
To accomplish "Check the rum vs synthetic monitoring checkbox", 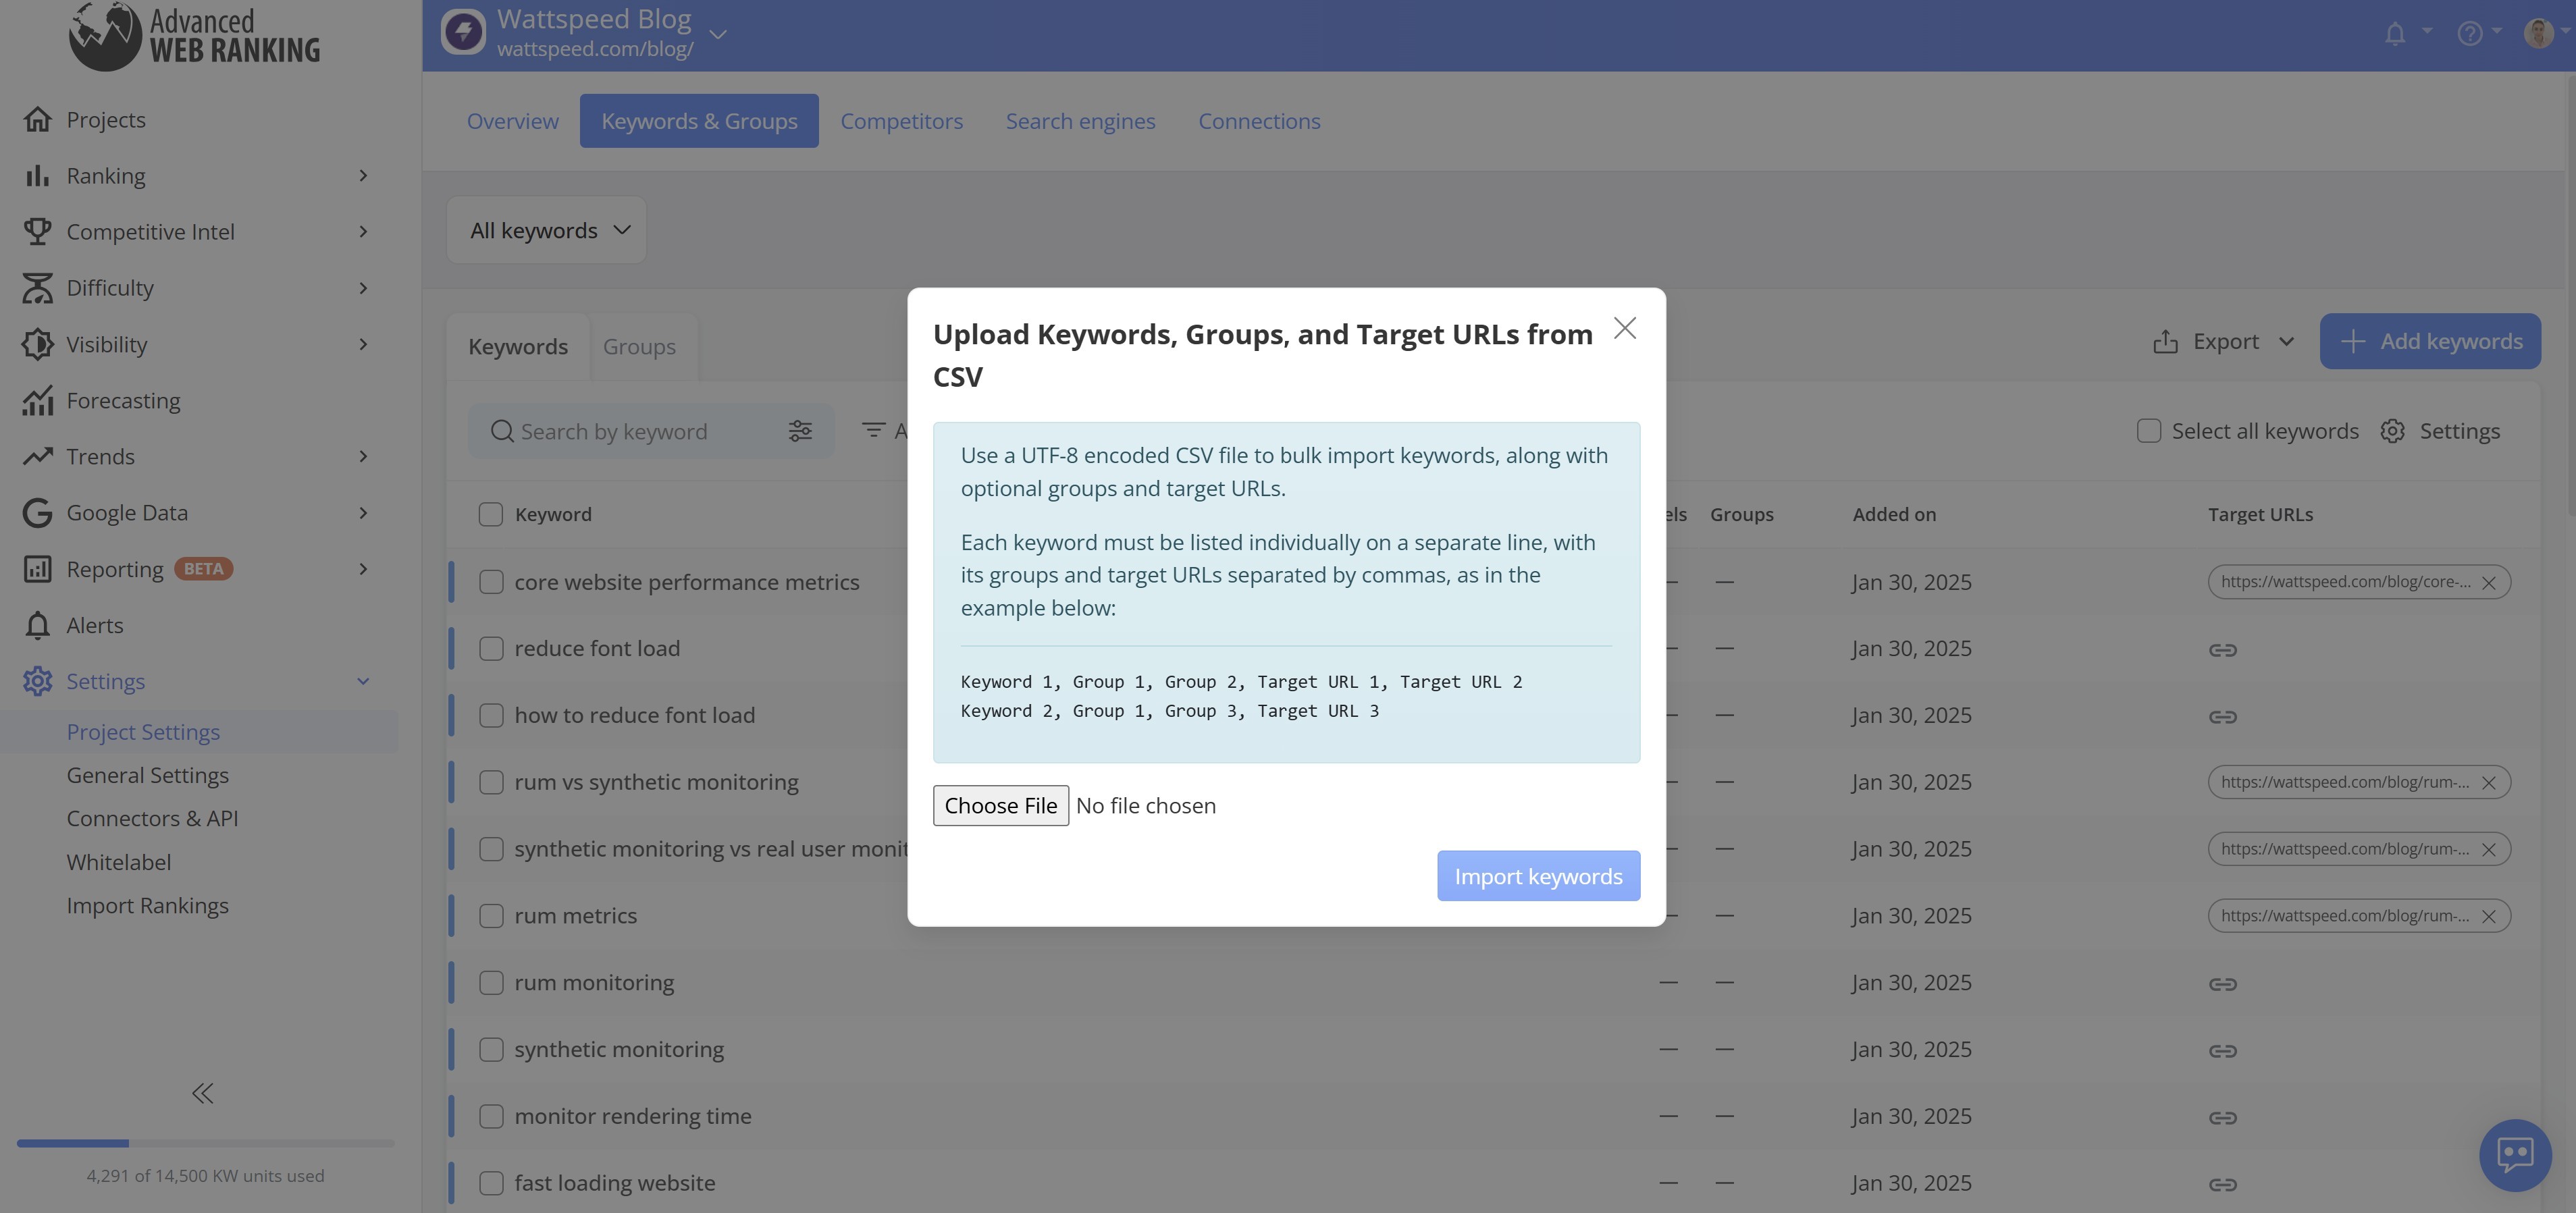I will [490, 782].
